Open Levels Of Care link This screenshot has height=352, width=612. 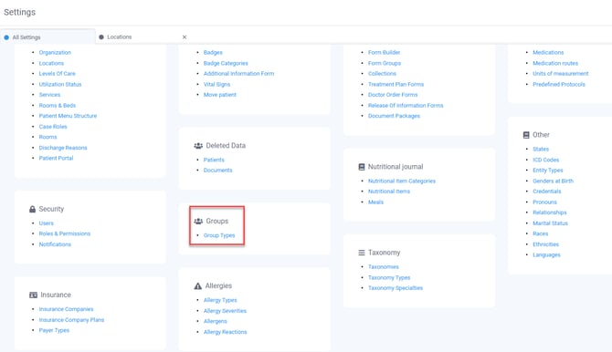point(57,74)
